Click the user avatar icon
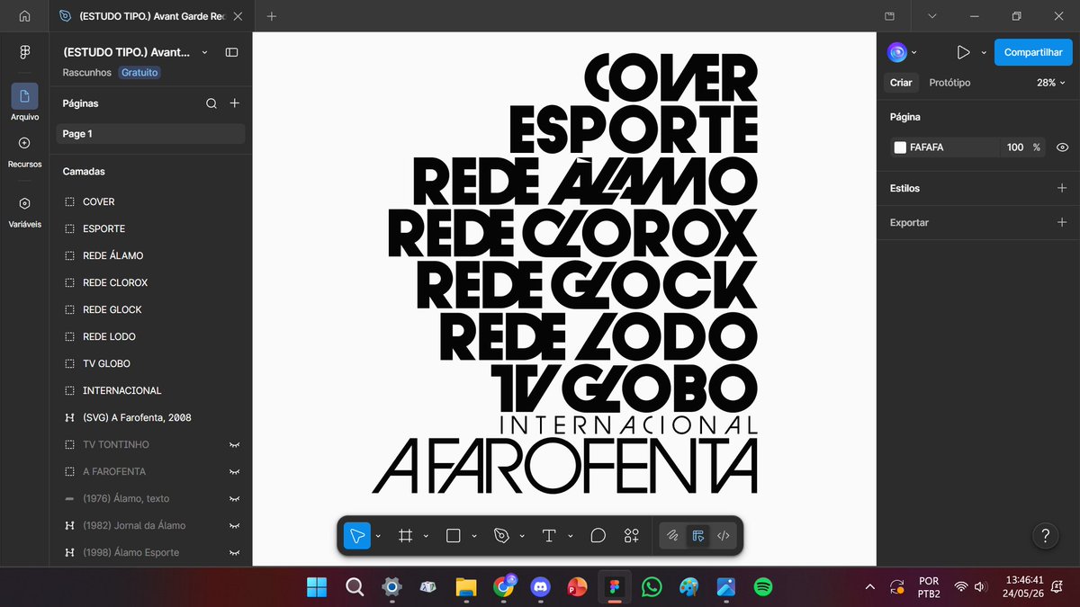This screenshot has height=607, width=1080. tap(897, 52)
